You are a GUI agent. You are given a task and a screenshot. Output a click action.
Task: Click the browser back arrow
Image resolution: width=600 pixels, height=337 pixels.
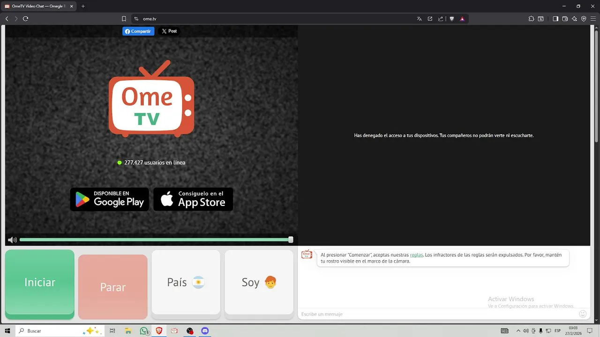(x=7, y=19)
